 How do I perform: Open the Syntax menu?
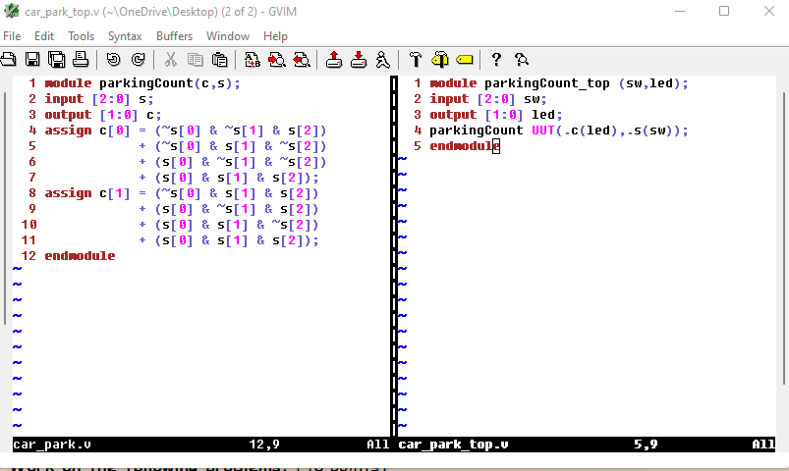[125, 36]
